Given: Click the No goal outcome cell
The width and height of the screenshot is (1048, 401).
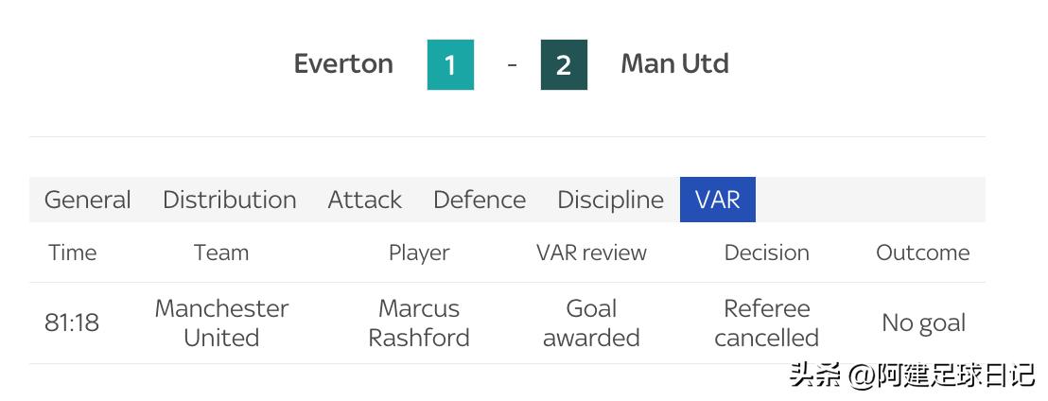Looking at the screenshot, I should [x=923, y=323].
